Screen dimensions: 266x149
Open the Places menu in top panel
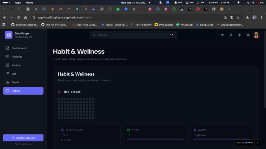click(x=29, y=3)
